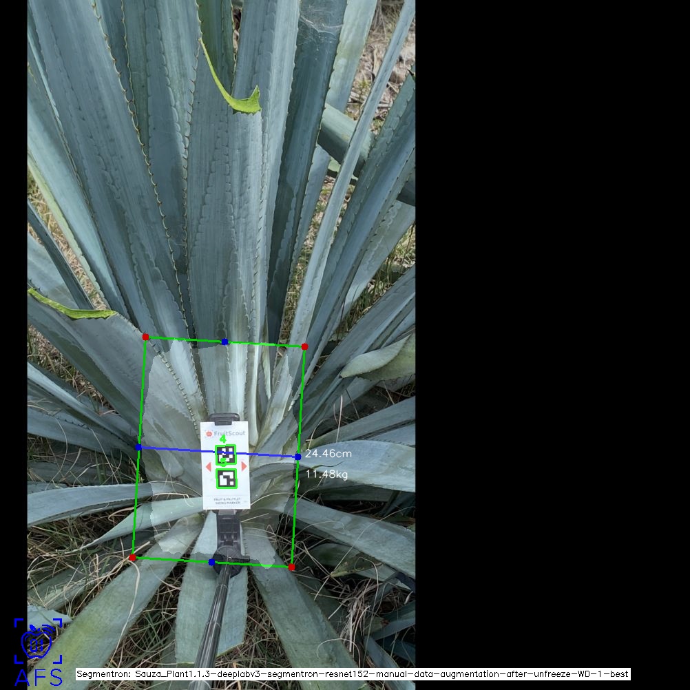Click the "11.48kg" weight estimate text
Screen dimensions: 690x690
(326, 474)
